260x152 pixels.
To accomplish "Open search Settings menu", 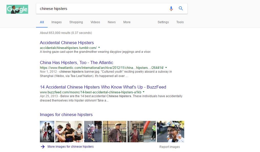I will pyautogui.click(x=163, y=22).
